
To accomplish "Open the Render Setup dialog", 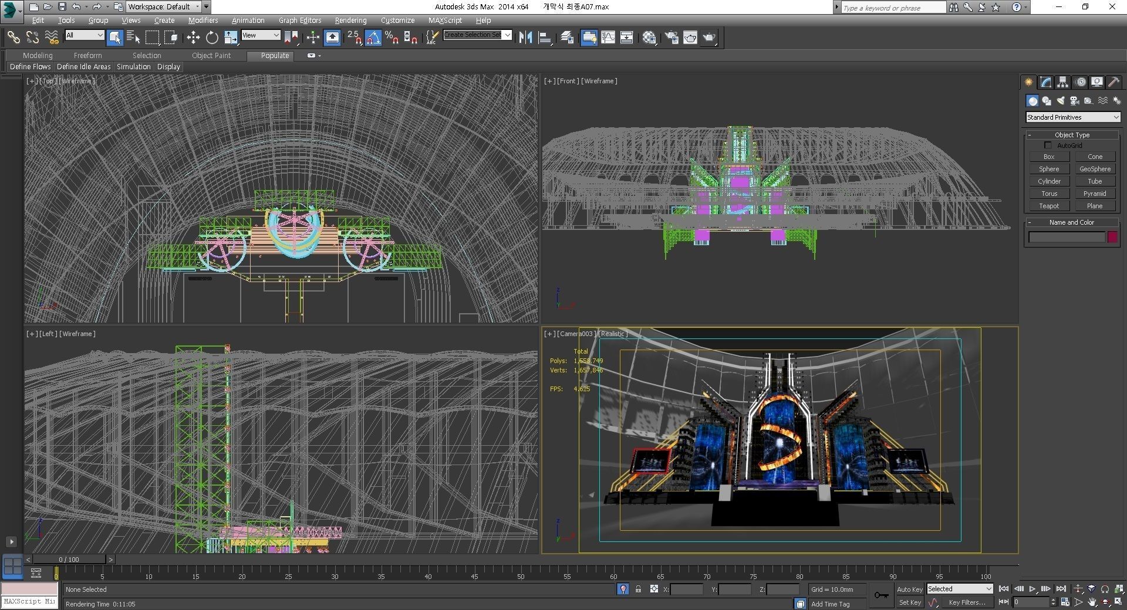I will coord(671,38).
